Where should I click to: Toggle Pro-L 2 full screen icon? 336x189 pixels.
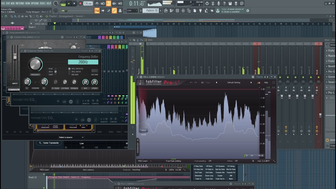point(274,82)
